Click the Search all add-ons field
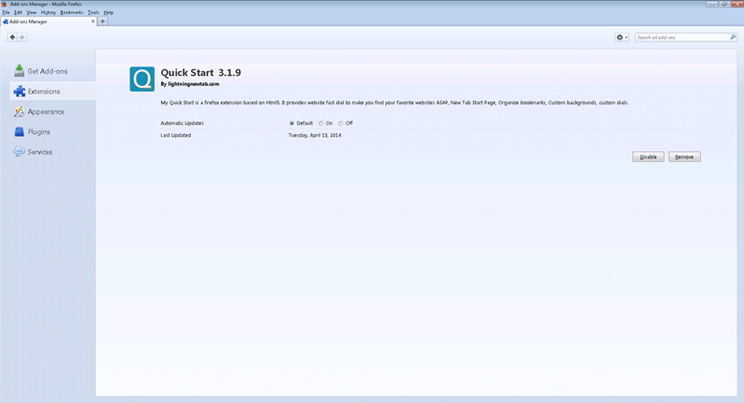The image size is (744, 403). click(681, 38)
